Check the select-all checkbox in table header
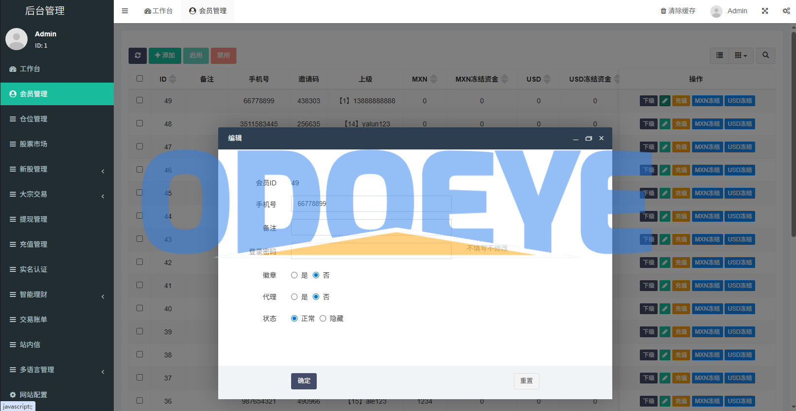Image resolution: width=796 pixels, height=411 pixels. coord(140,79)
